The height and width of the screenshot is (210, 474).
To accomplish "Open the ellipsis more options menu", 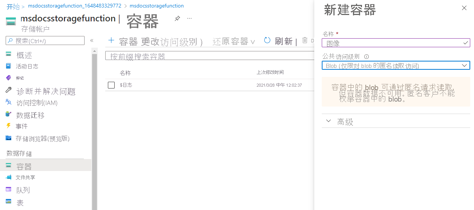I will coord(189,18).
